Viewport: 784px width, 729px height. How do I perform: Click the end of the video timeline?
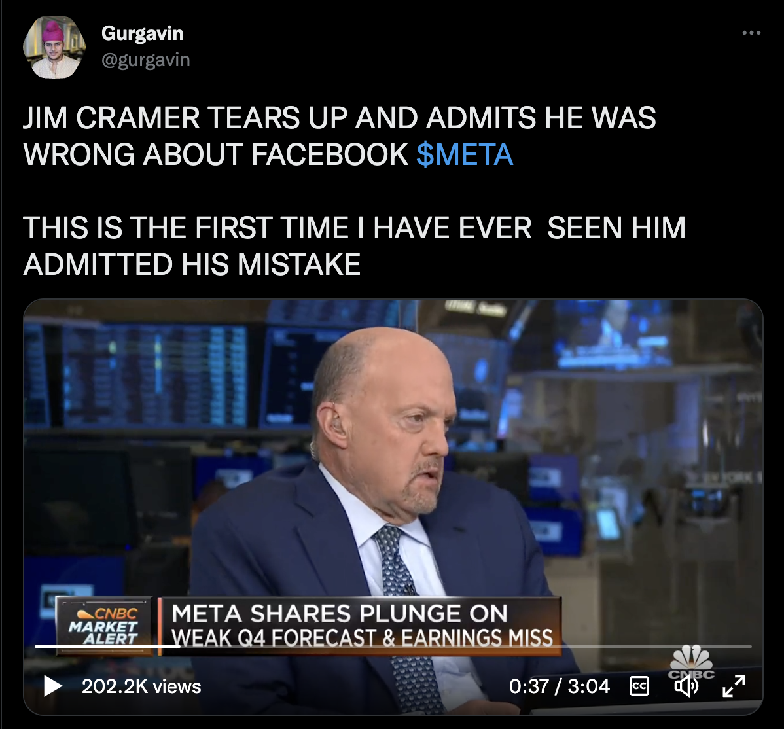click(750, 647)
